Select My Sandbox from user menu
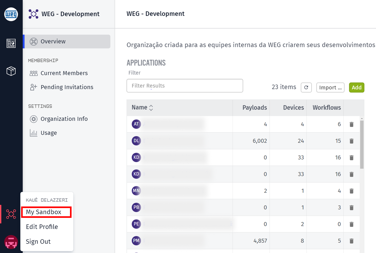 [44, 212]
